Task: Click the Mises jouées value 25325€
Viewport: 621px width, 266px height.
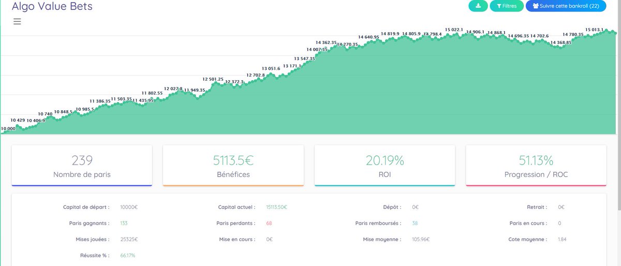Action: 129,239
